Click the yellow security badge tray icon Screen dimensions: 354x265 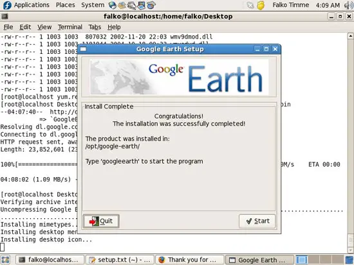[261, 5]
